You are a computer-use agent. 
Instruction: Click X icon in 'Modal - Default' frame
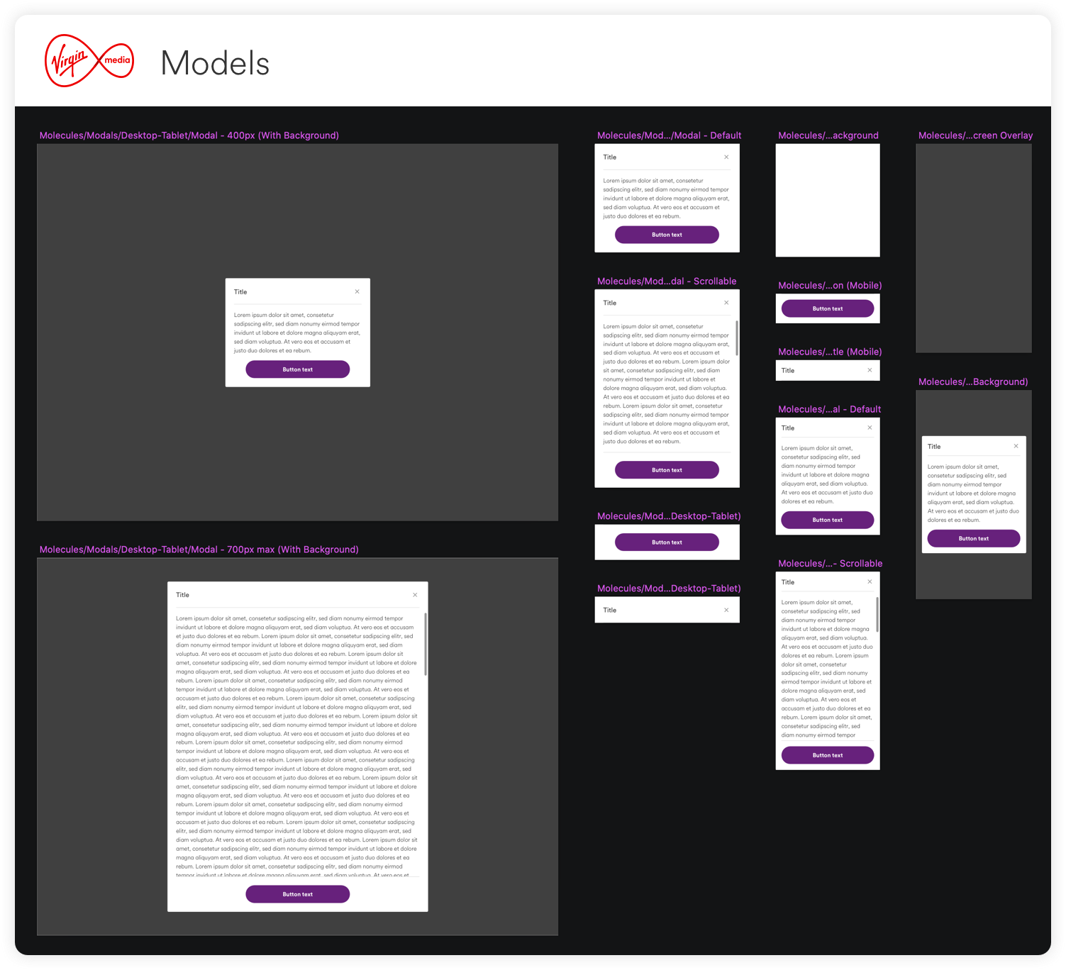pos(726,157)
